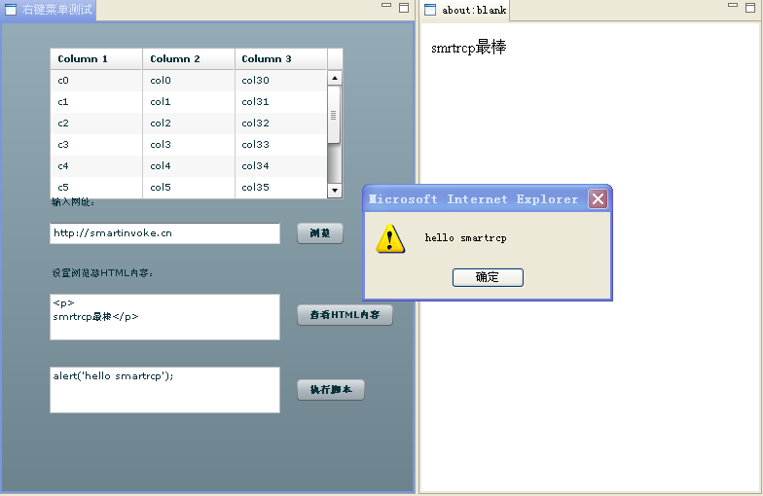Click the table scrollbar up arrow
763x496 pixels.
click(335, 78)
